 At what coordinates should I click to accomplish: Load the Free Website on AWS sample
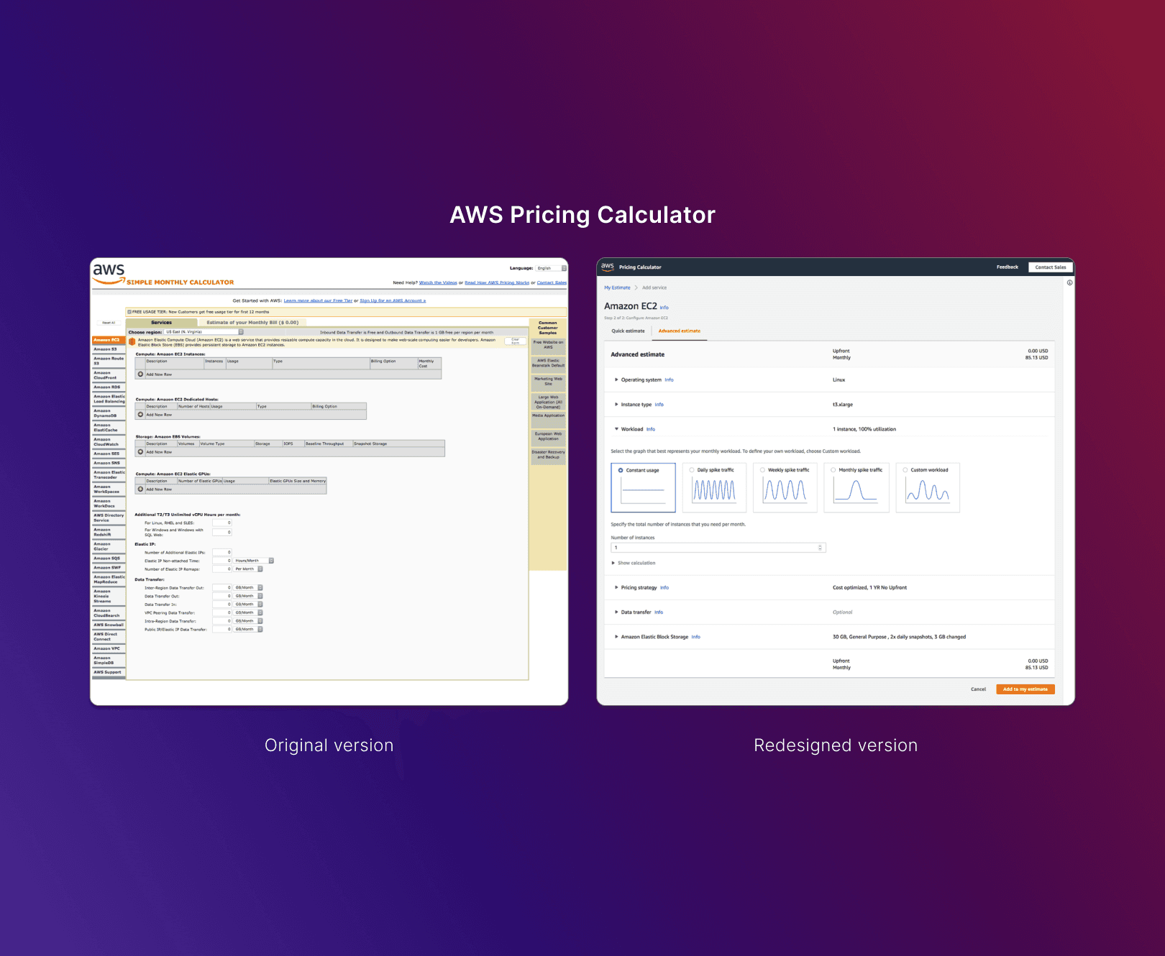[548, 345]
